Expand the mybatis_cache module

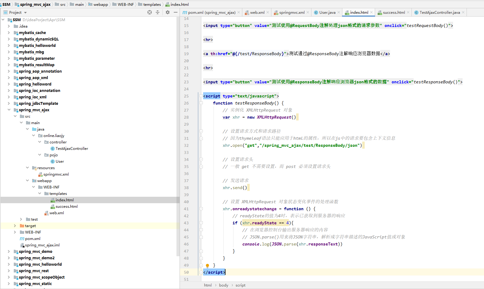(9, 32)
